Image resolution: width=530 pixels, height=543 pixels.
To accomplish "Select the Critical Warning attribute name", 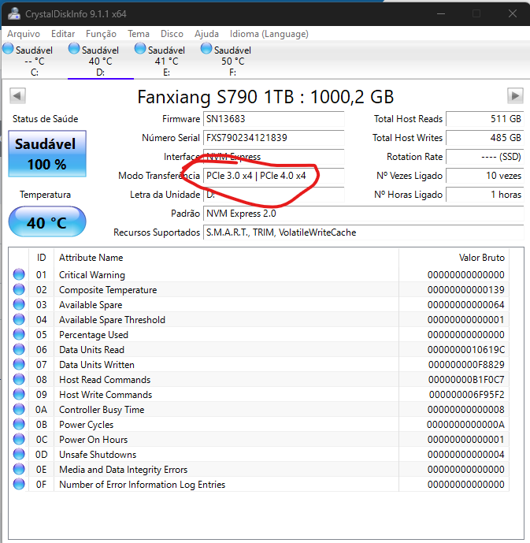I will click(92, 274).
